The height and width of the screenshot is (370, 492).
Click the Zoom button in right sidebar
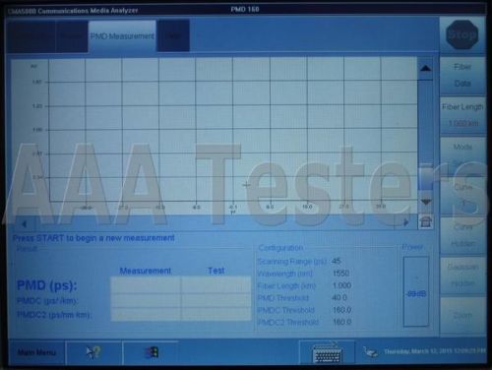(x=462, y=316)
